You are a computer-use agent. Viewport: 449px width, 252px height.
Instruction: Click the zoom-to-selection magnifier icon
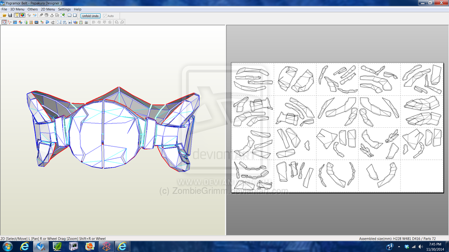pyautogui.click(x=59, y=22)
